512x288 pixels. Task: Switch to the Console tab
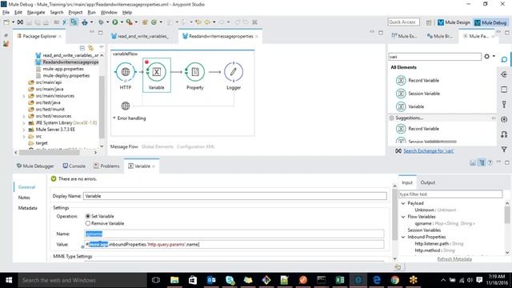point(74,166)
